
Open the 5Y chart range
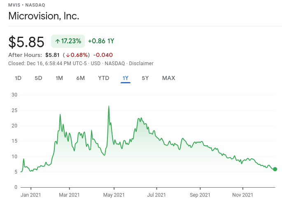point(145,78)
